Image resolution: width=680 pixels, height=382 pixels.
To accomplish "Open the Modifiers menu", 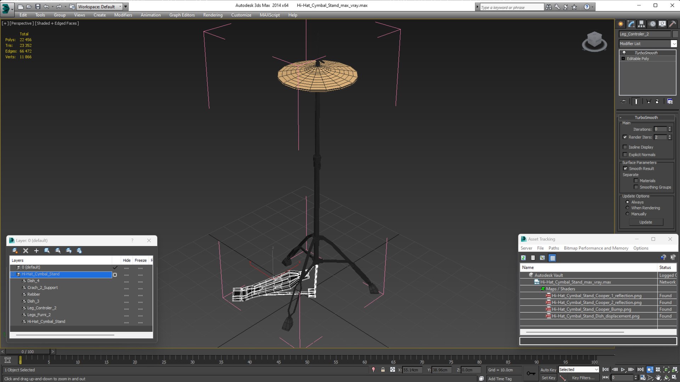I will (123, 15).
